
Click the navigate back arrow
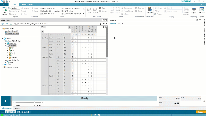coord(3,24)
